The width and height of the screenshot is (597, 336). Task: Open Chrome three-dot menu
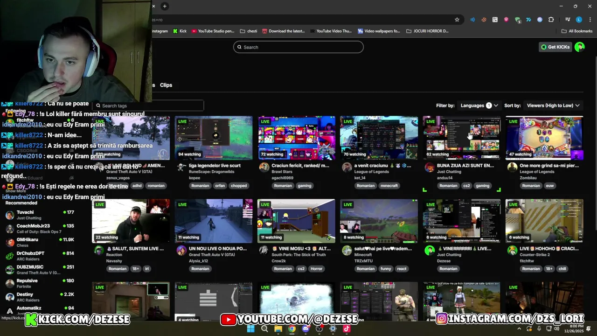590,20
